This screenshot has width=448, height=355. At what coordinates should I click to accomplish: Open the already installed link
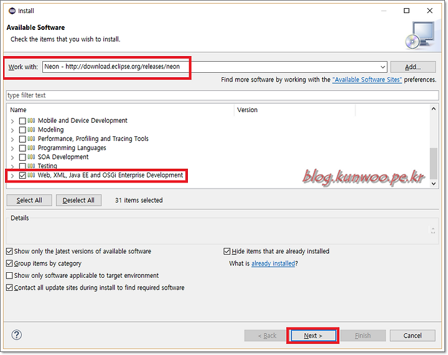[x=273, y=263]
